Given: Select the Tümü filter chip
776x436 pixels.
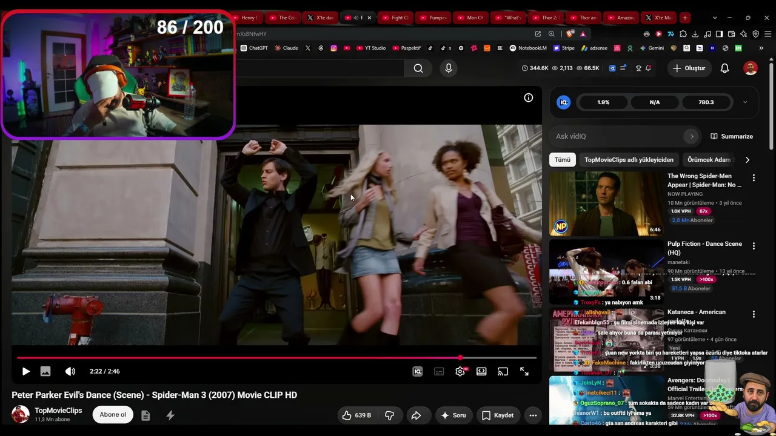Looking at the screenshot, I should point(563,160).
